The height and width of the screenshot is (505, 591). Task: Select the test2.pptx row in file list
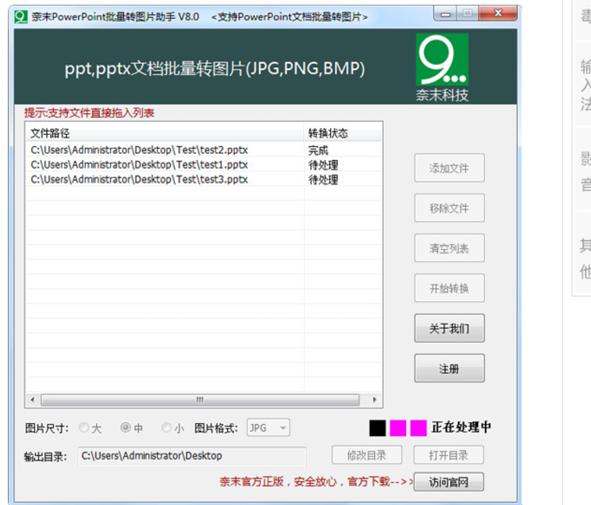point(141,150)
